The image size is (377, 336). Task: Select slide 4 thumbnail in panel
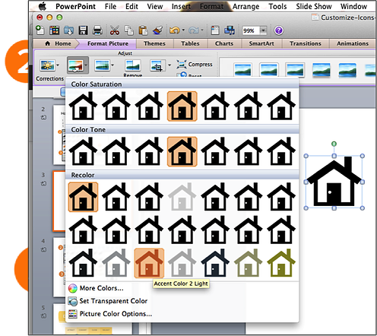pyautogui.click(x=59, y=267)
